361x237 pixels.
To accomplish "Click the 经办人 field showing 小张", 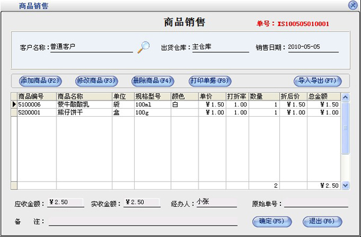I will pyautogui.click(x=217, y=203).
